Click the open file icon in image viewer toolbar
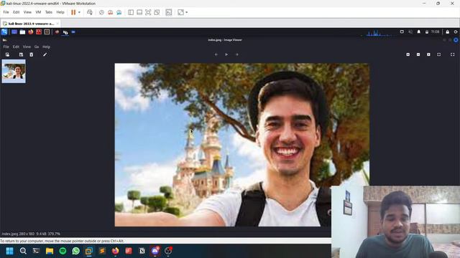This screenshot has width=460, height=258. (7, 54)
